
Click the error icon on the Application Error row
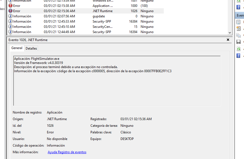pyautogui.click(x=10, y=6)
